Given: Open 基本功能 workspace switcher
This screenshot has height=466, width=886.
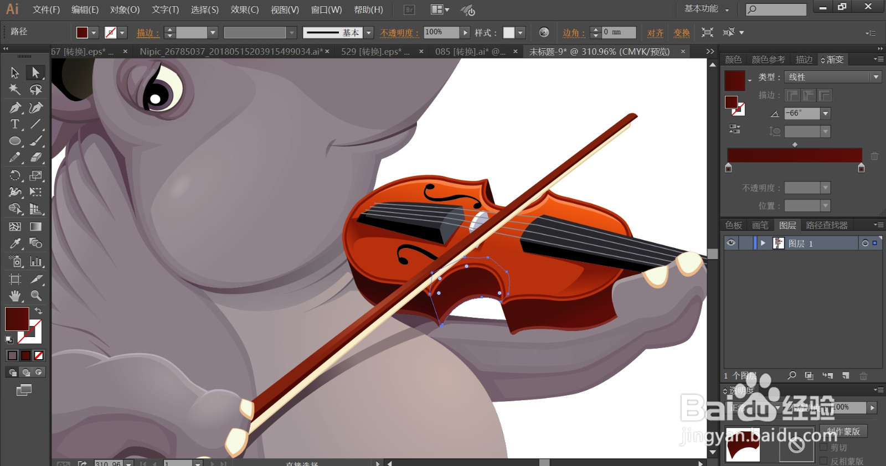Looking at the screenshot, I should click(707, 9).
